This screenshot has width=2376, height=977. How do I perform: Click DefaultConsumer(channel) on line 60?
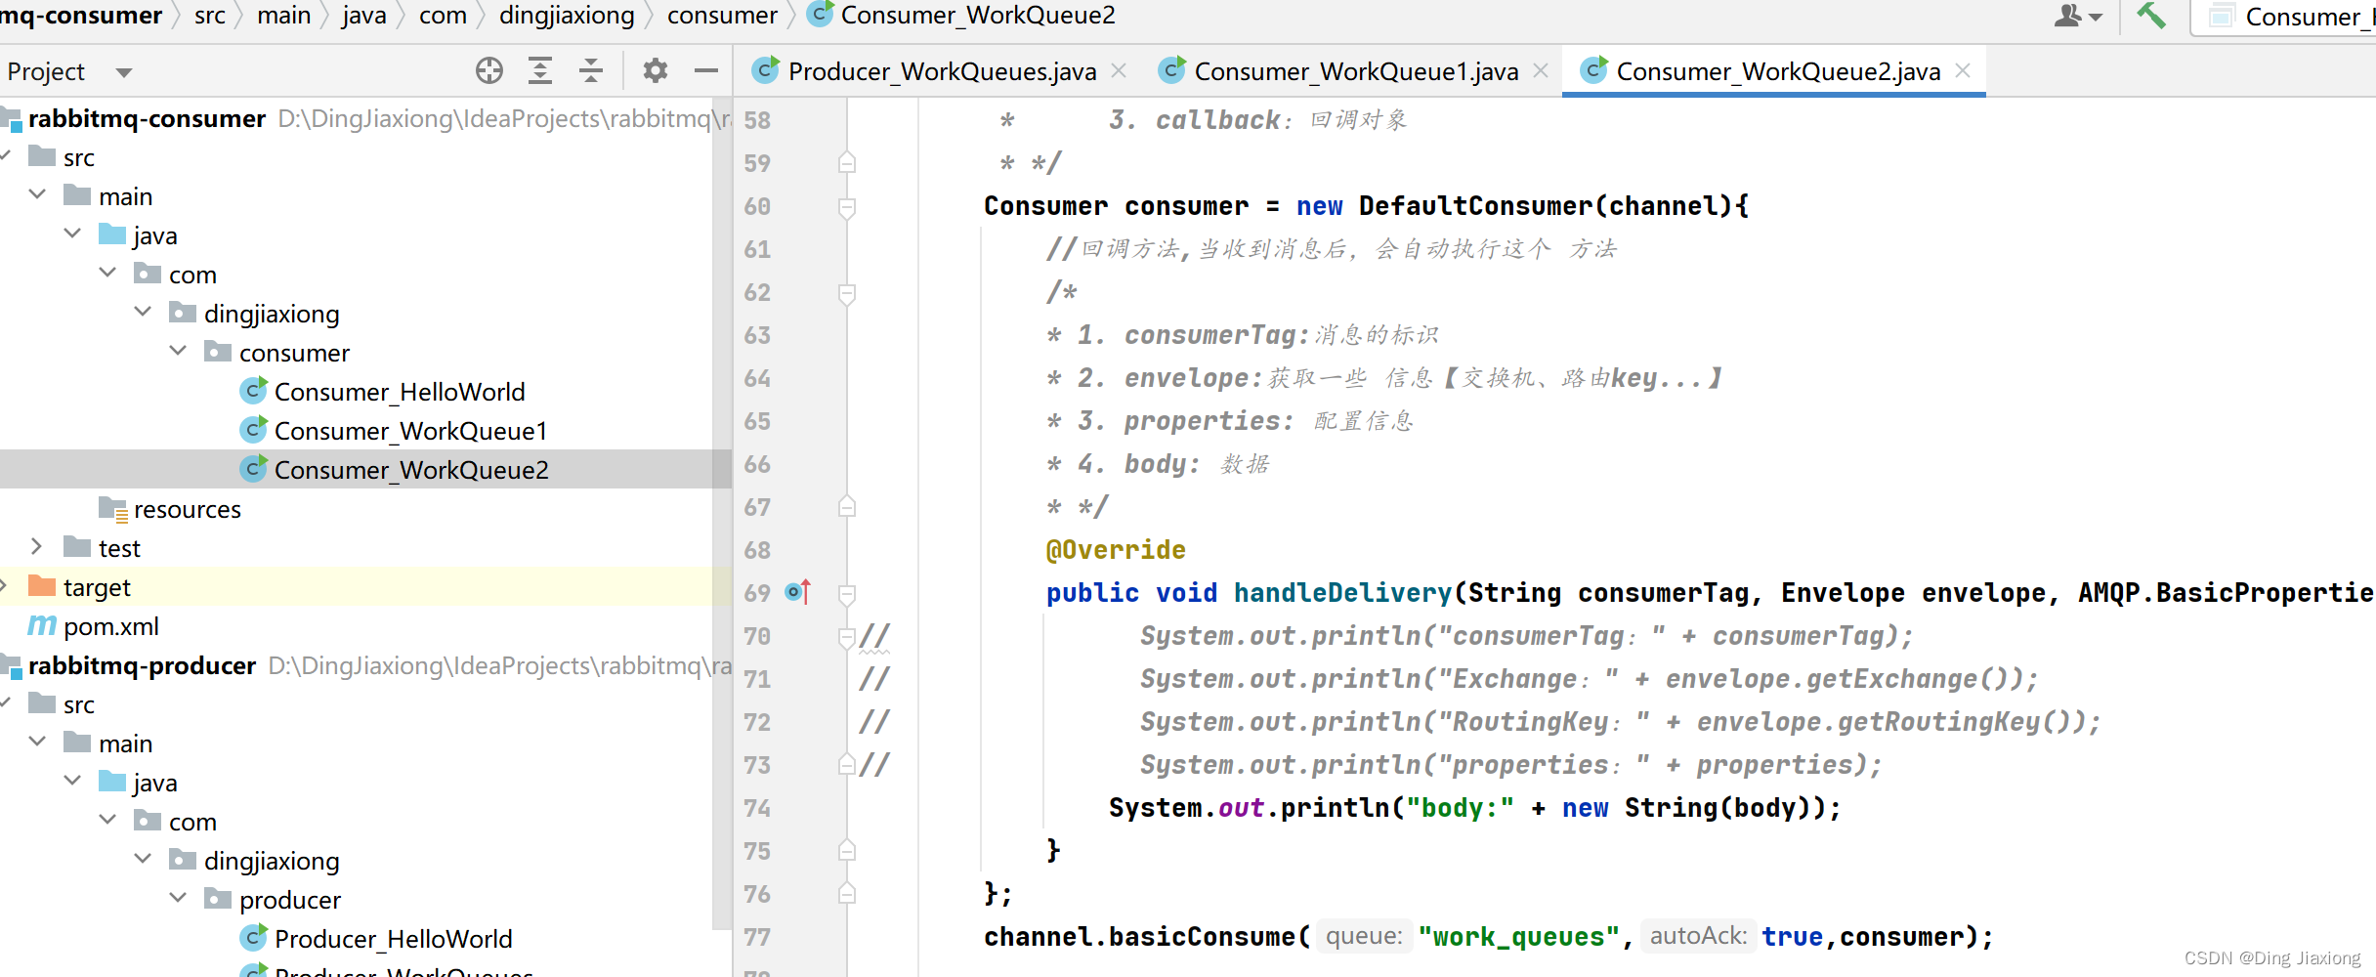1545,206
